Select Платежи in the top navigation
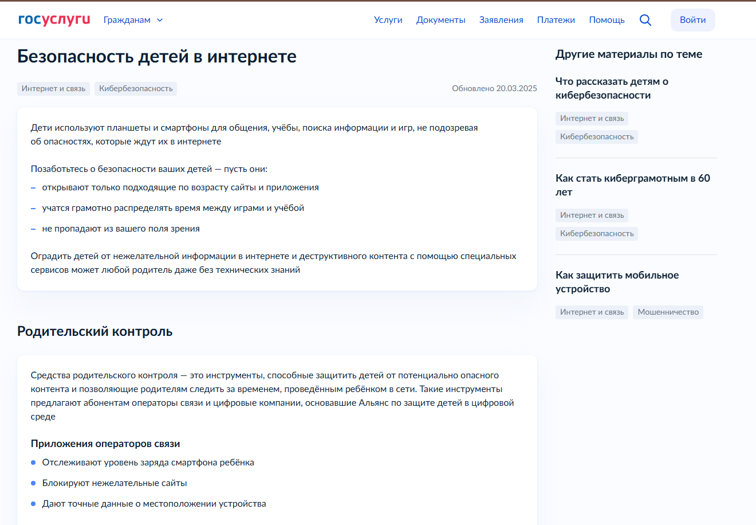The image size is (756, 525). click(556, 20)
